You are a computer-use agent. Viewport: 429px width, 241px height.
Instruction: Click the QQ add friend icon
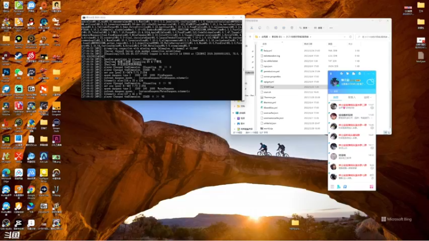[339, 186]
